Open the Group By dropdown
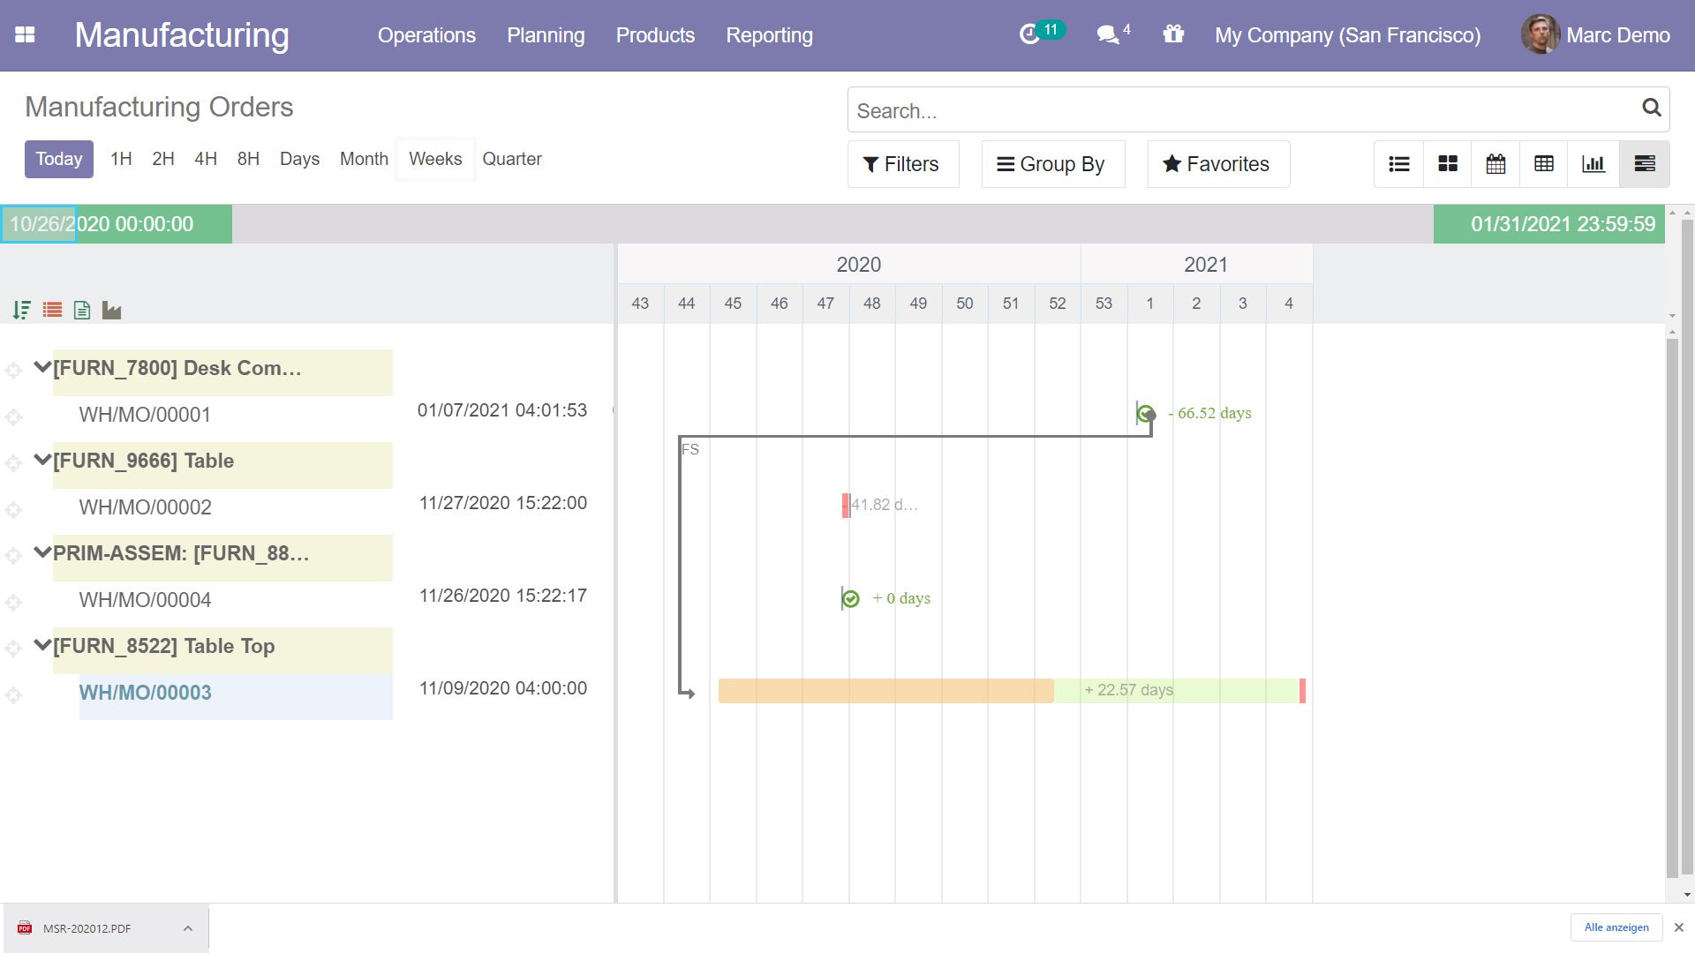This screenshot has width=1695, height=953. (x=1052, y=164)
